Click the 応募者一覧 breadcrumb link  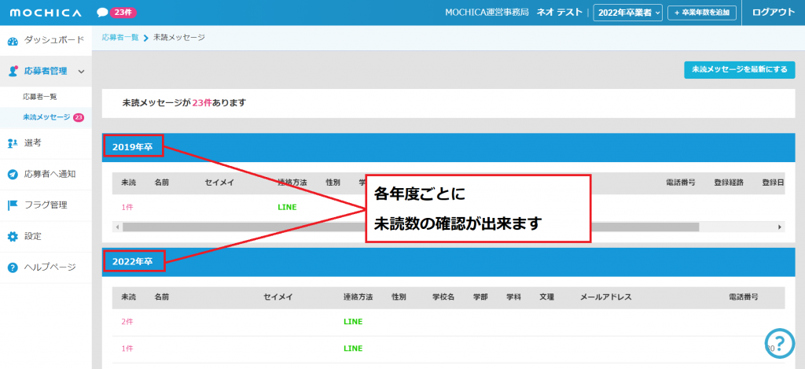tap(120, 38)
